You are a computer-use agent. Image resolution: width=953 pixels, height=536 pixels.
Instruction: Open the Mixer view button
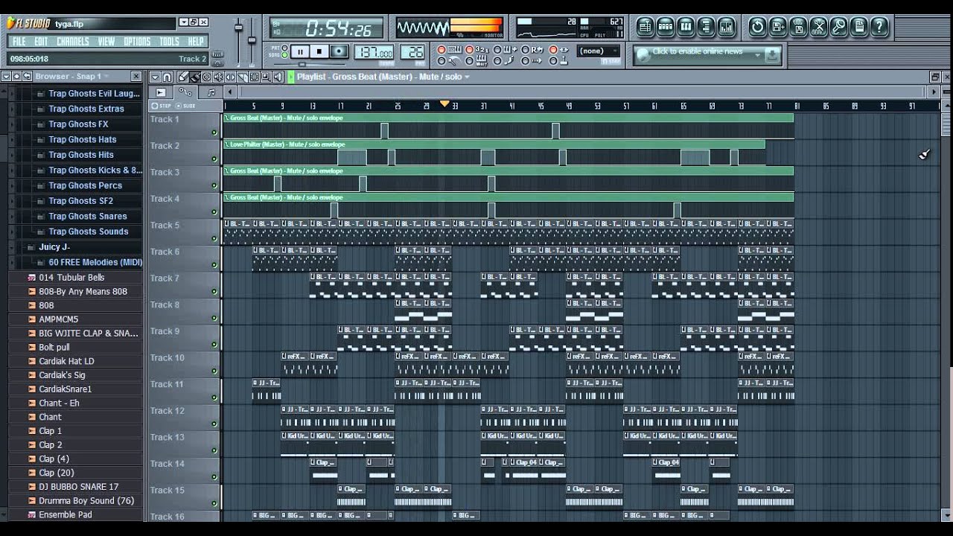tap(726, 28)
